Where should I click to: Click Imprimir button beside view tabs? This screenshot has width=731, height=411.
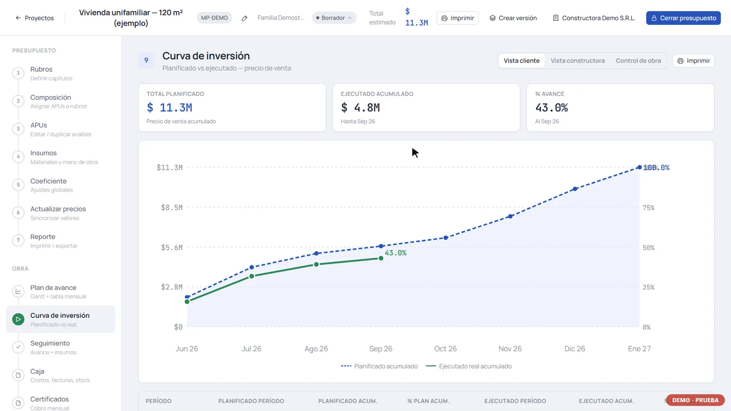pyautogui.click(x=693, y=61)
